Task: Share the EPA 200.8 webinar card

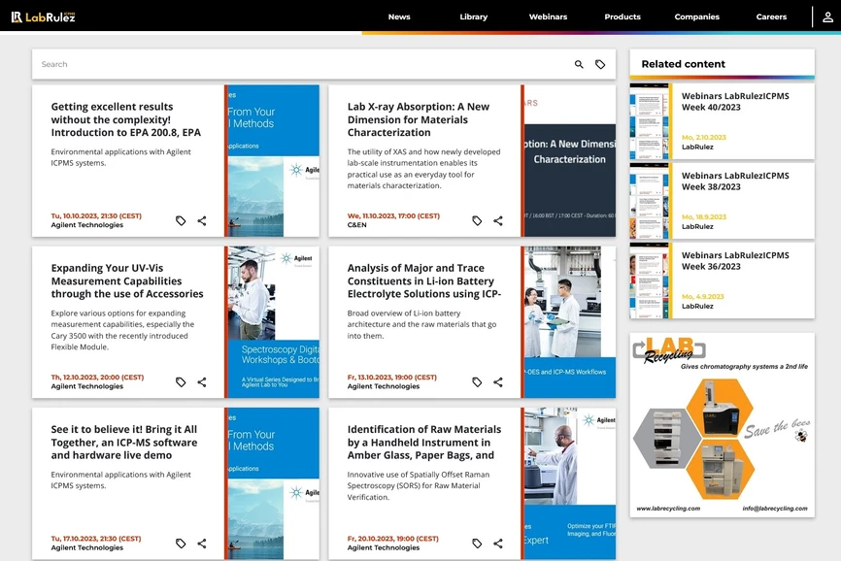Action: point(202,220)
